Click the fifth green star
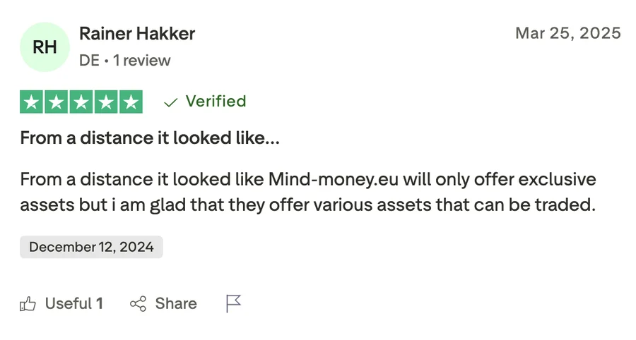Image resolution: width=636 pixels, height=340 pixels. [x=131, y=102]
